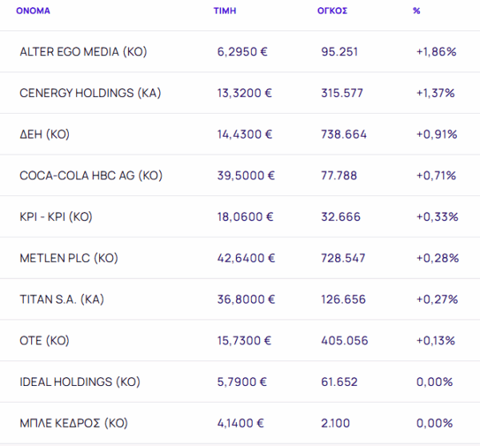This screenshot has height=446, width=480.
Task: Open METLEN PLC (ΚΟ) stock page
Action: point(69,258)
